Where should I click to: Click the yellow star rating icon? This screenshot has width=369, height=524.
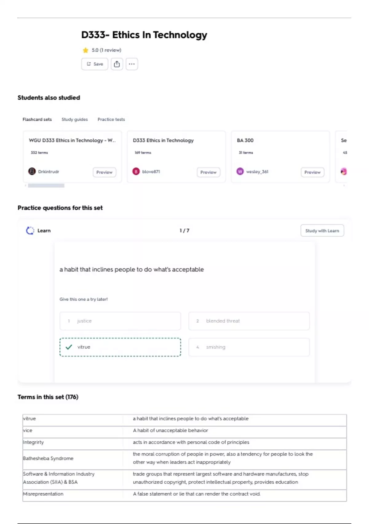85,50
